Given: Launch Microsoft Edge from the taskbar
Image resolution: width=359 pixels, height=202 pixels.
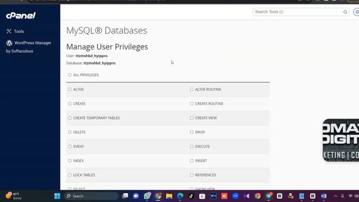Looking at the screenshot, I should pyautogui.click(x=180, y=196).
